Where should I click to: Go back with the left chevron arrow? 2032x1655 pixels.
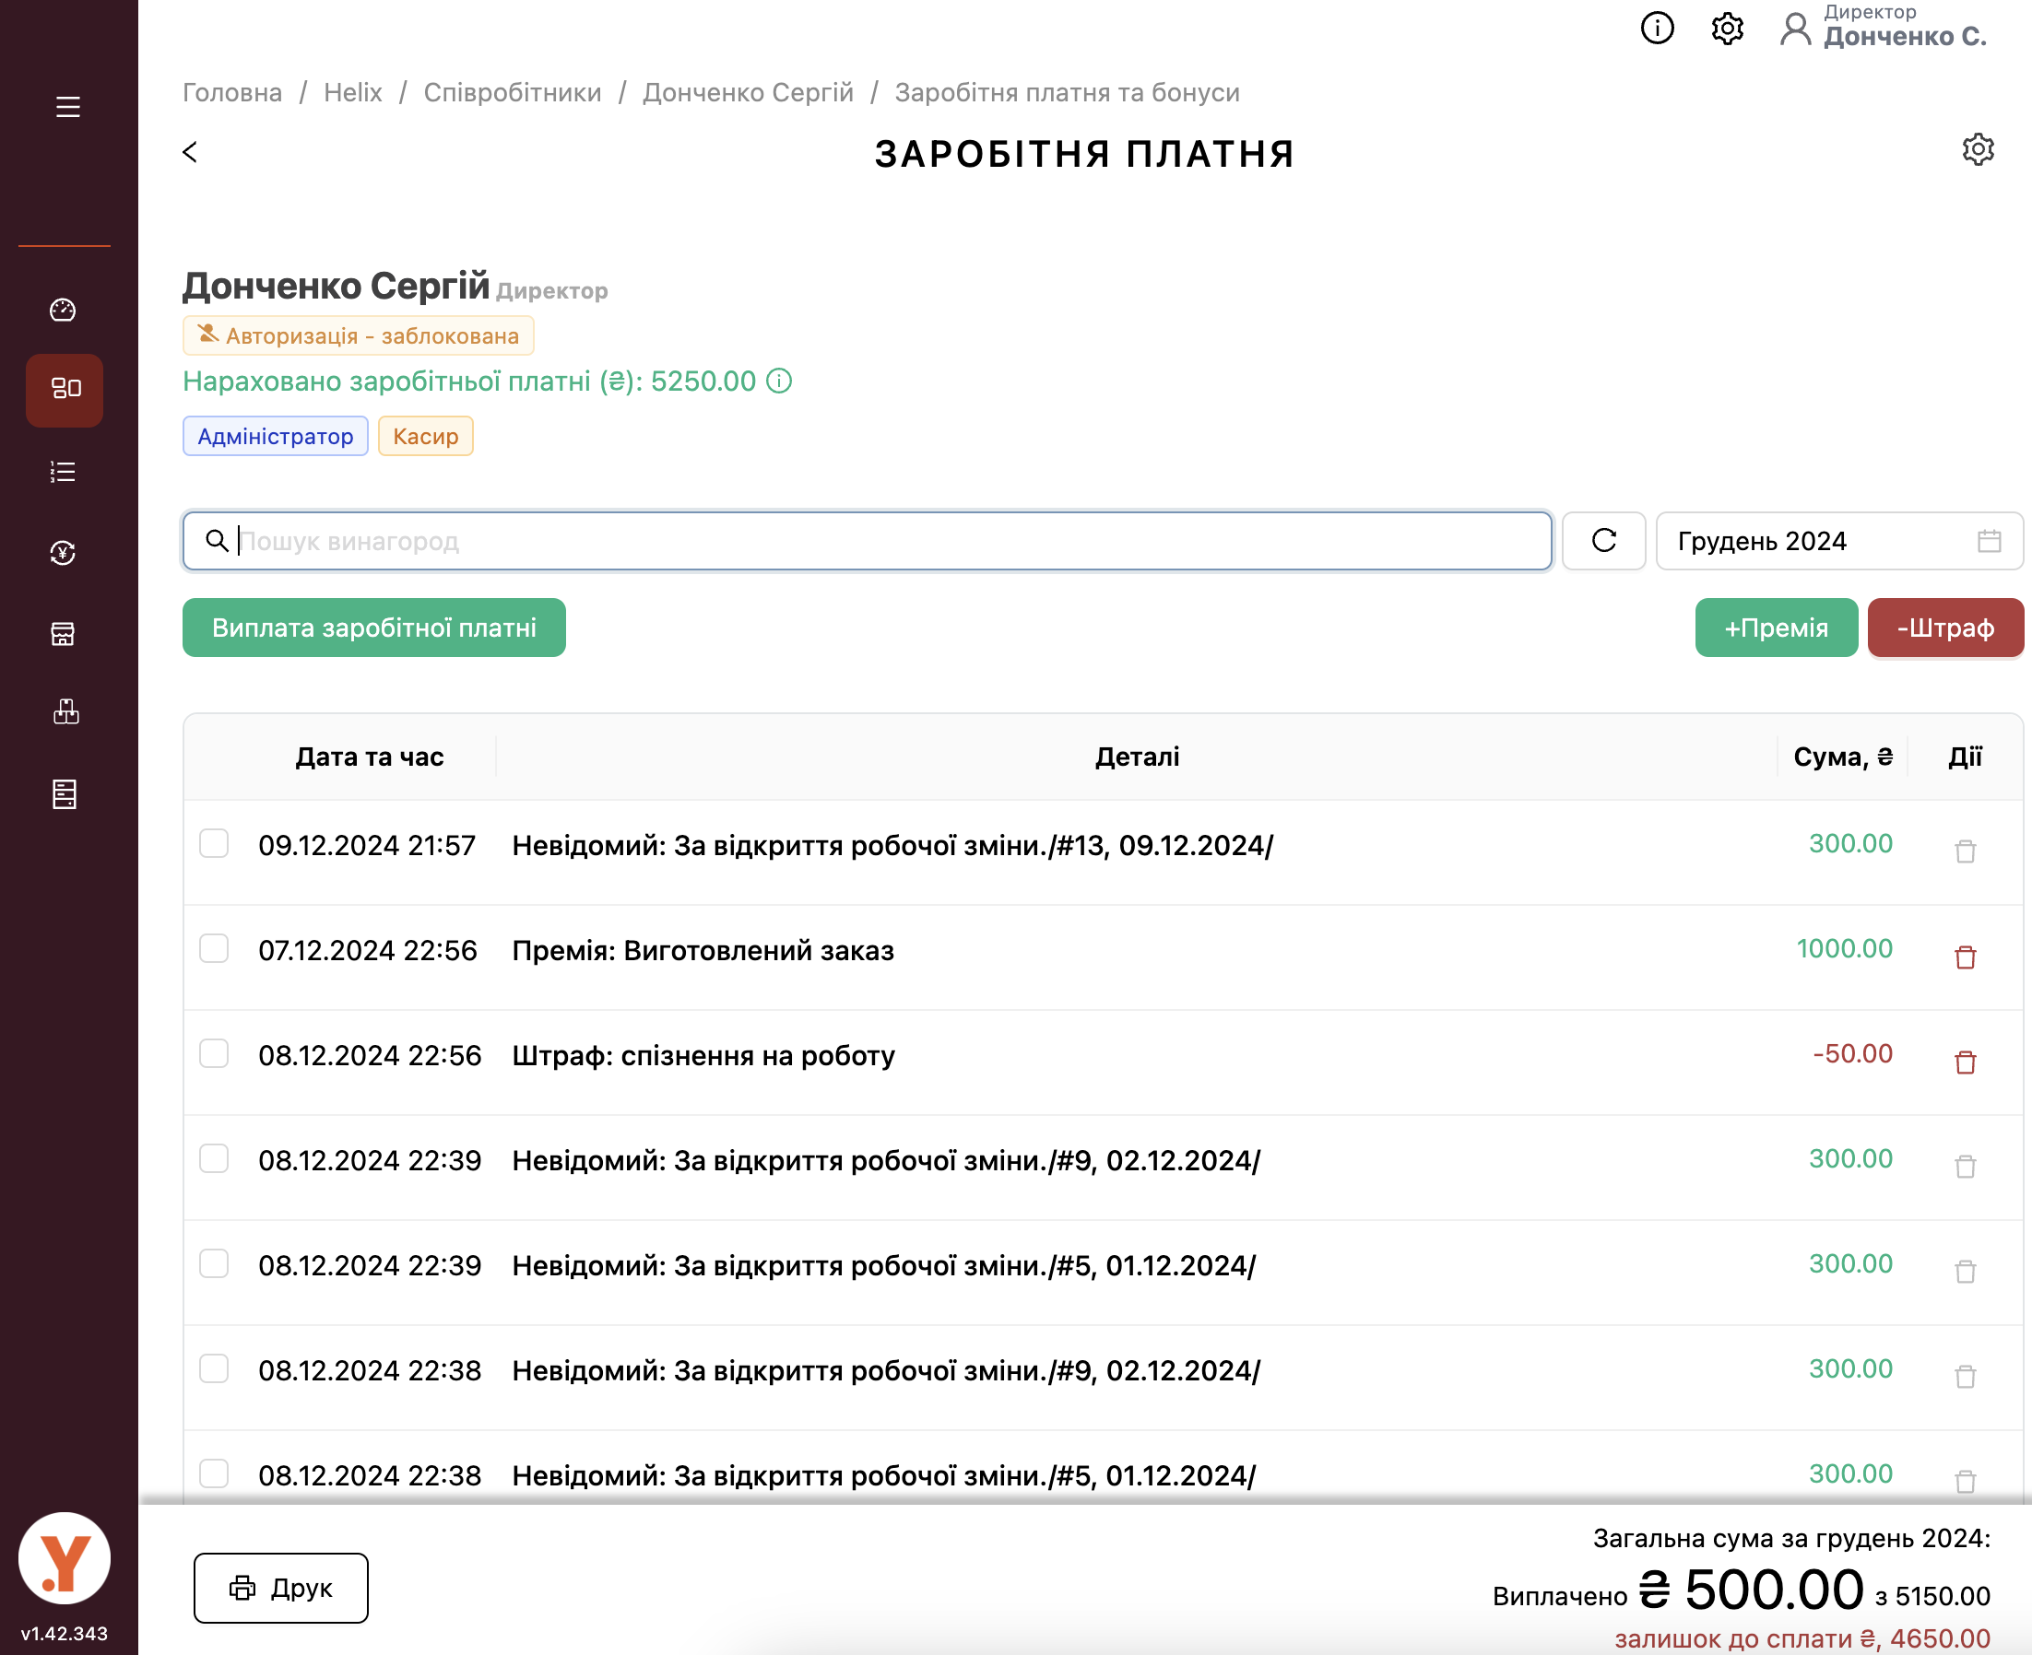pyautogui.click(x=191, y=153)
